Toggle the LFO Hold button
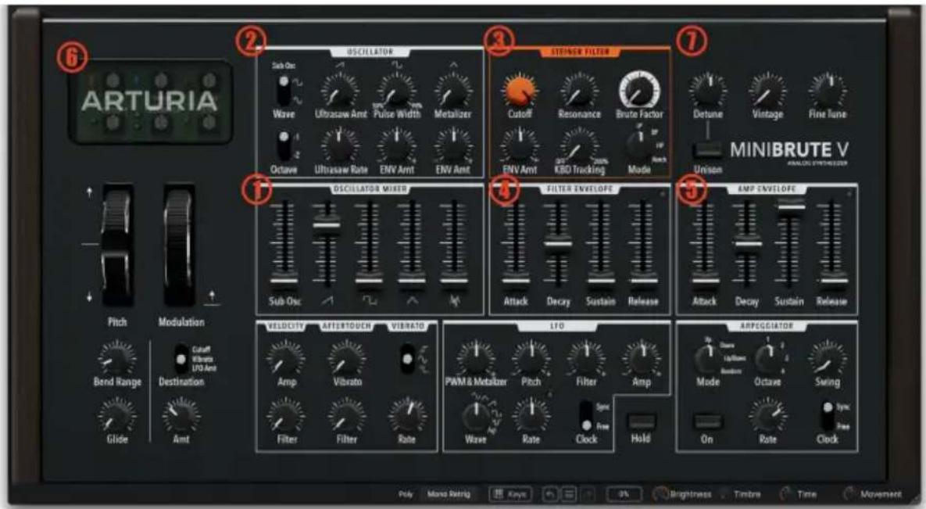The height and width of the screenshot is (509, 926). (x=641, y=422)
